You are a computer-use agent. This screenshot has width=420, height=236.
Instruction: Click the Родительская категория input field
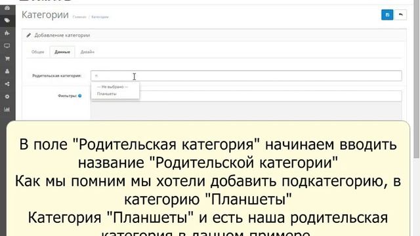(246, 76)
